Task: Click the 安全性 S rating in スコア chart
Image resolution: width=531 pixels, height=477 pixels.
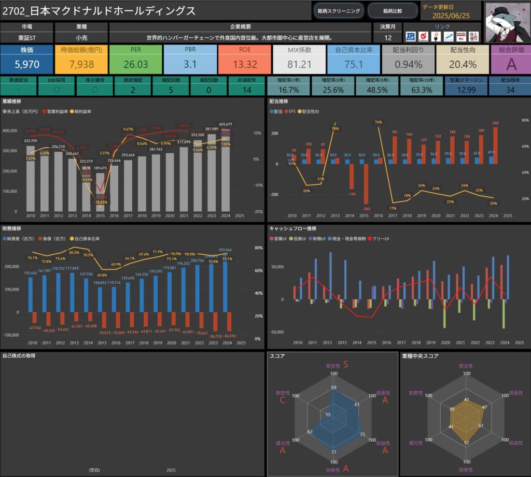Action: click(x=345, y=364)
